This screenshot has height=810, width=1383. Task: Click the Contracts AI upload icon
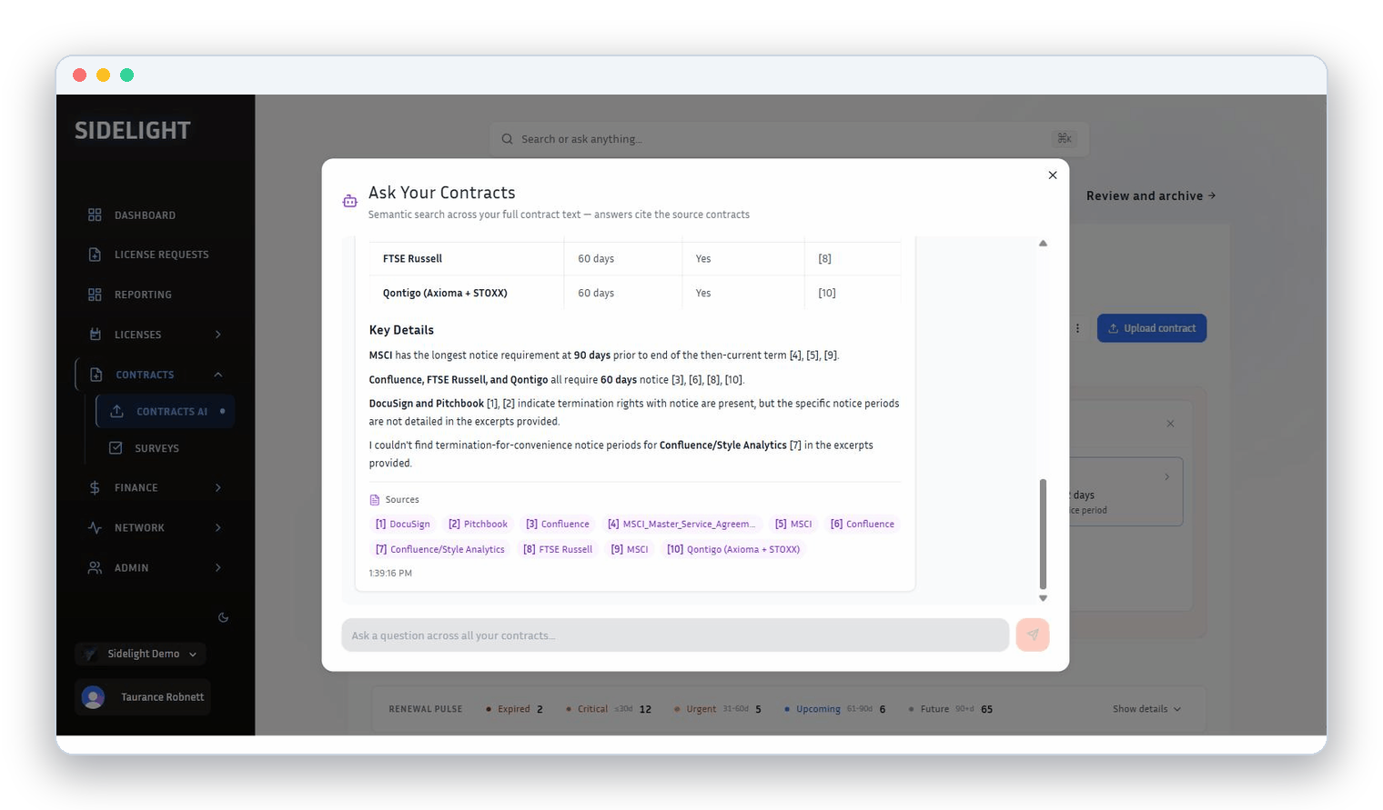point(116,412)
